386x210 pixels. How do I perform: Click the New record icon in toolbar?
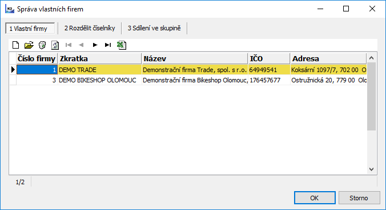(x=15, y=45)
